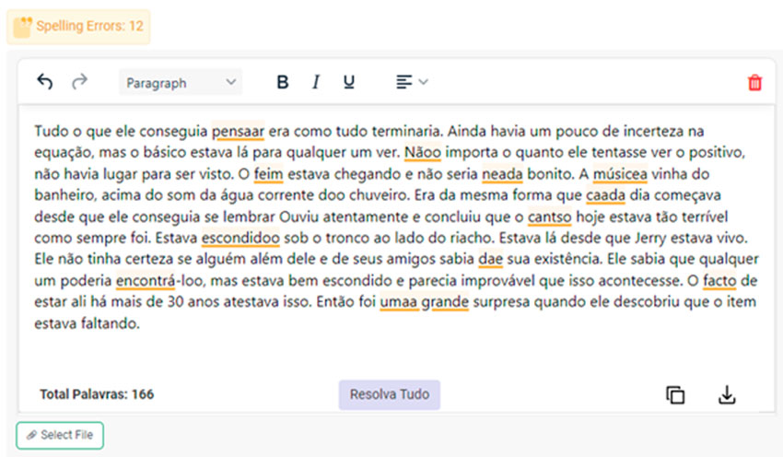Toggle bold formatting
The height and width of the screenshot is (457, 783).
tap(283, 82)
